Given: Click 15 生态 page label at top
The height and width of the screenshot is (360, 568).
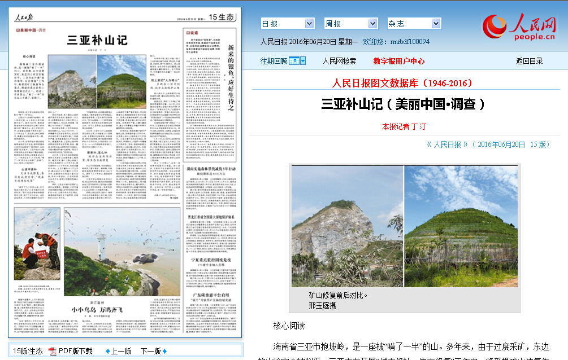Looking at the screenshot, I should (222, 17).
